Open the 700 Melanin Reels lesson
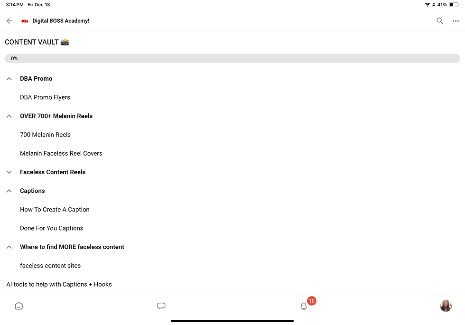The image size is (465, 325). (x=46, y=135)
